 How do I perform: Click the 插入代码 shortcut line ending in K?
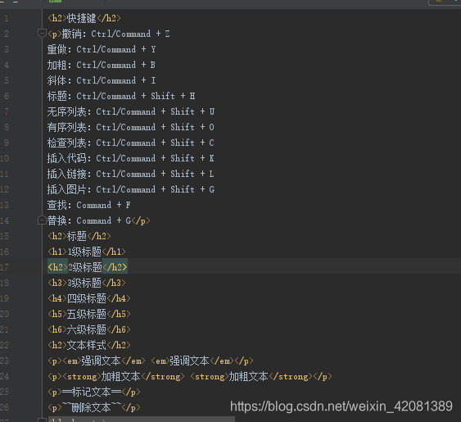click(131, 158)
